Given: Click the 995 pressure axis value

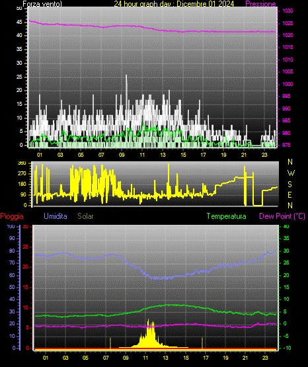Looking at the screenshot, I should pyautogui.click(x=286, y=96).
